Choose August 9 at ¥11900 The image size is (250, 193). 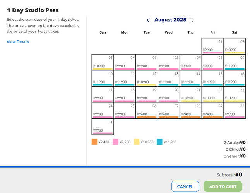235,62
